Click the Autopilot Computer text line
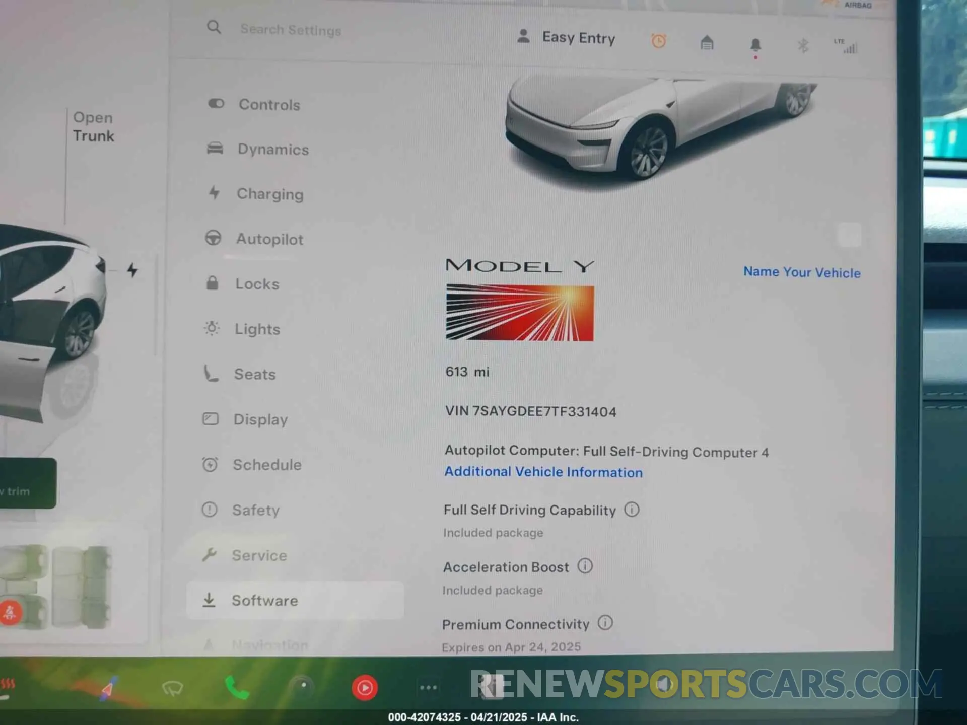 pyautogui.click(x=606, y=451)
